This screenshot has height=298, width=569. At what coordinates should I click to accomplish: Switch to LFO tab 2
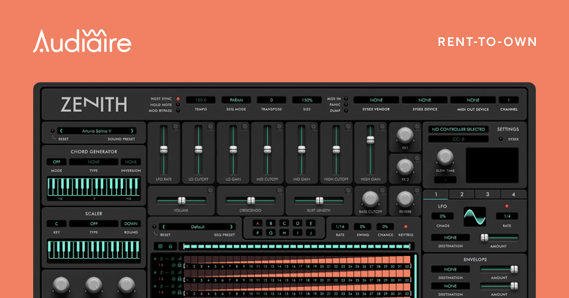coord(461,194)
